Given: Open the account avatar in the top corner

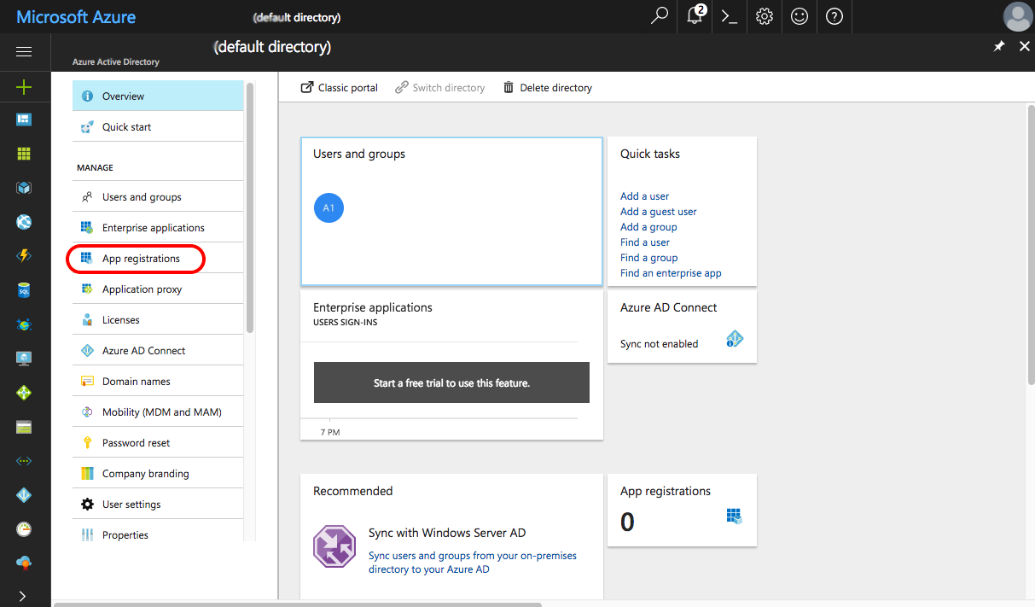Looking at the screenshot, I should click(1018, 17).
